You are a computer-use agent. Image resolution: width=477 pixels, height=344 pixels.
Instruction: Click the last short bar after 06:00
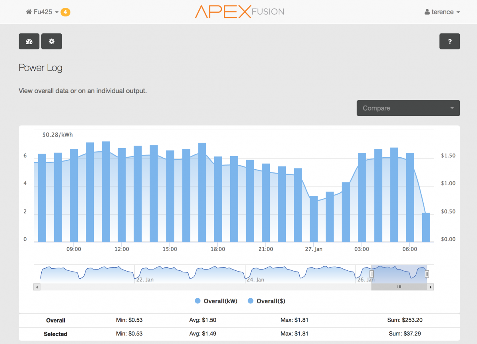coord(426,227)
